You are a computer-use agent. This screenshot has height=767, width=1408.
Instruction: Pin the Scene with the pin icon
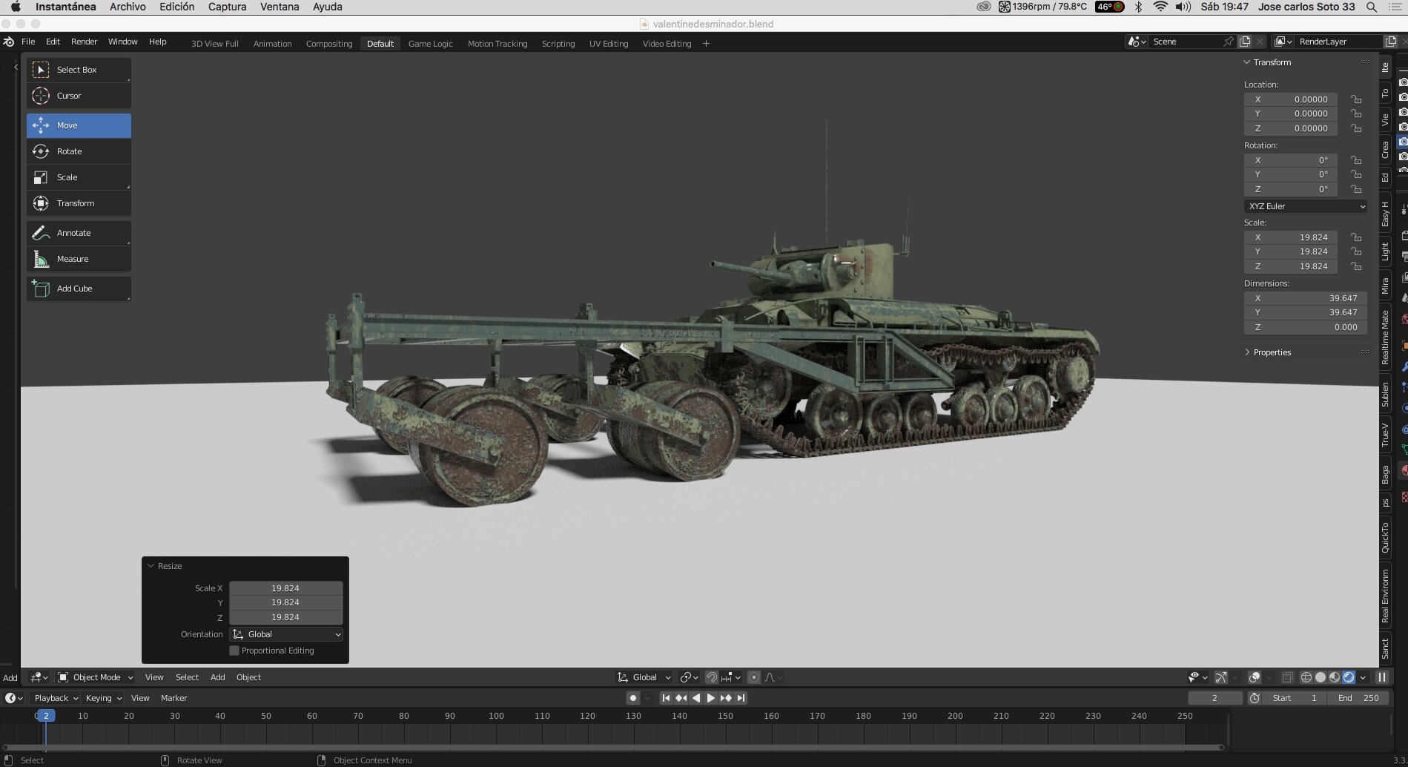coord(1228,42)
